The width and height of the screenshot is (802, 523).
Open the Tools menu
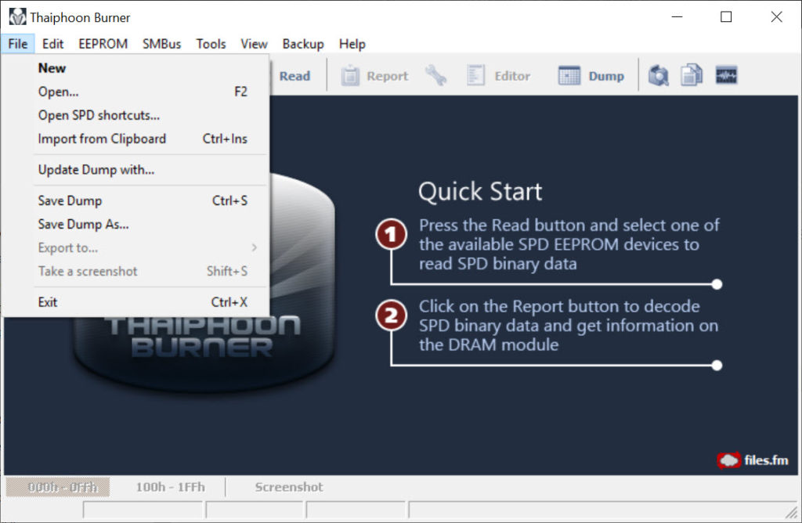[211, 44]
